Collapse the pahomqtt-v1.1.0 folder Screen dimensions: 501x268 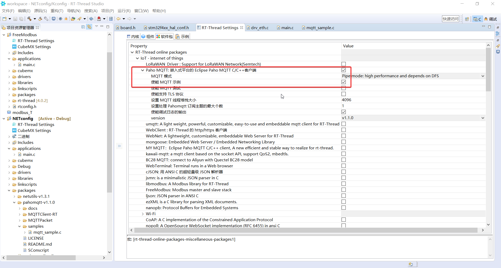pyautogui.click(x=14, y=202)
